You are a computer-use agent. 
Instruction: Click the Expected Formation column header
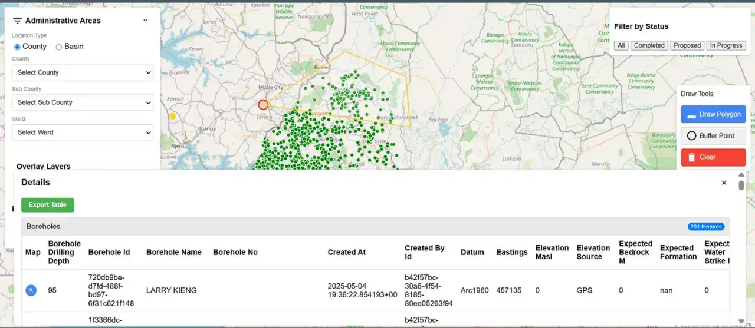tap(678, 252)
